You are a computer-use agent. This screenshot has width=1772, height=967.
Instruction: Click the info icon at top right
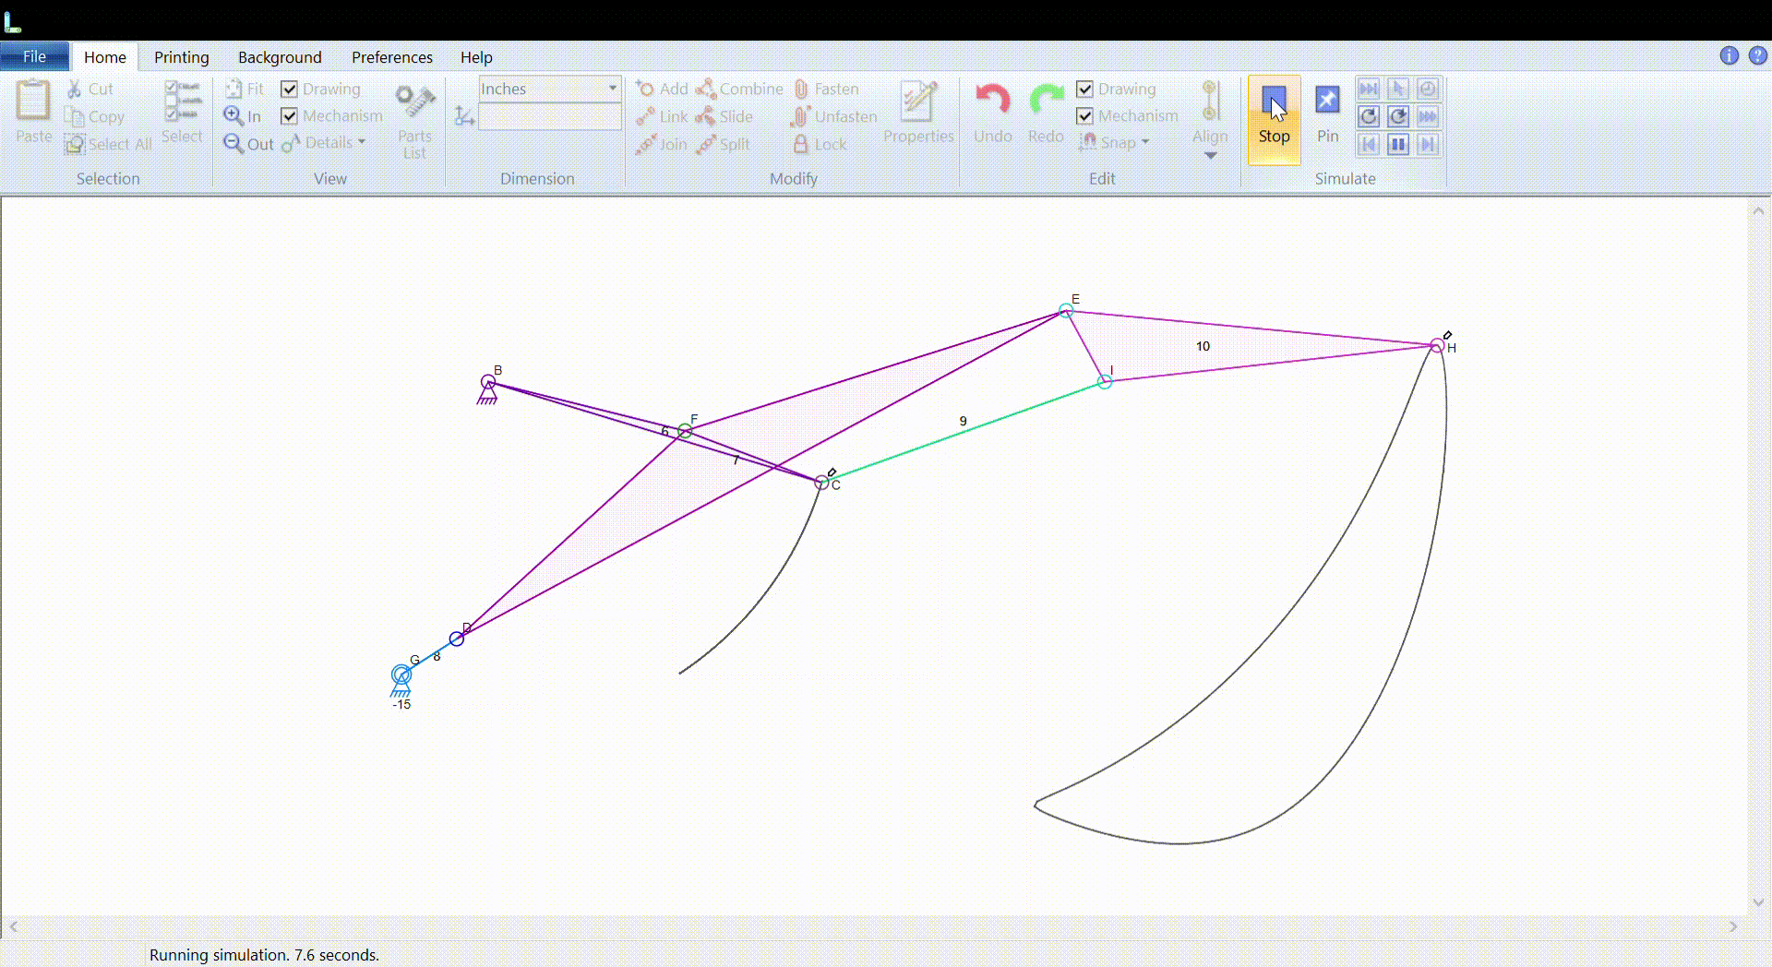(x=1730, y=56)
